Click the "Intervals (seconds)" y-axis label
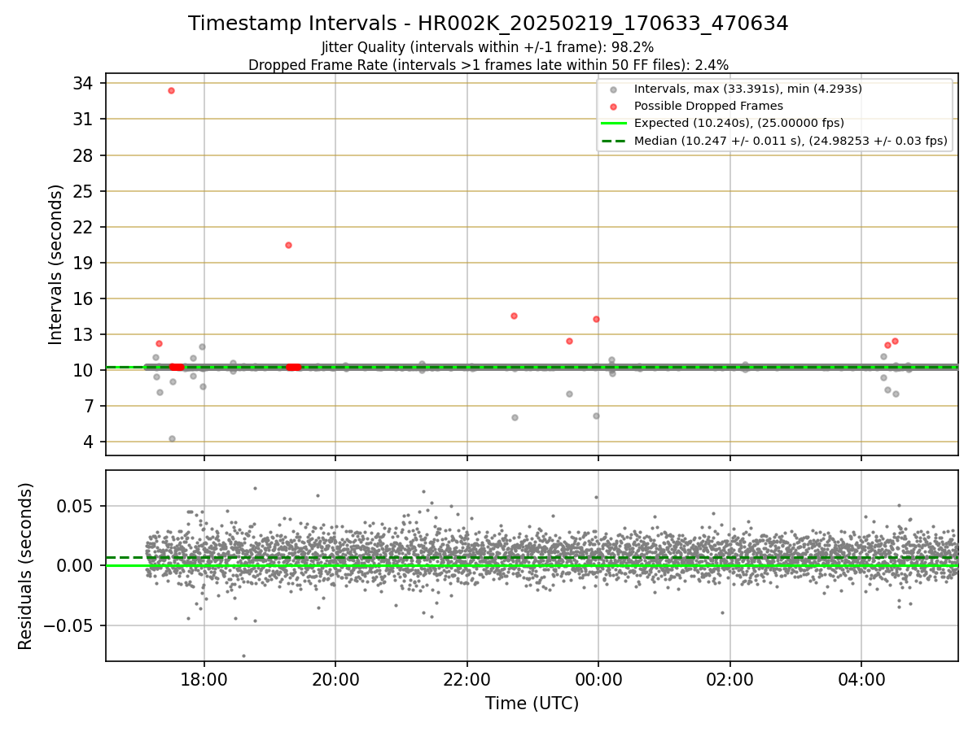Screen dimensions: 977x732 pos(56,264)
